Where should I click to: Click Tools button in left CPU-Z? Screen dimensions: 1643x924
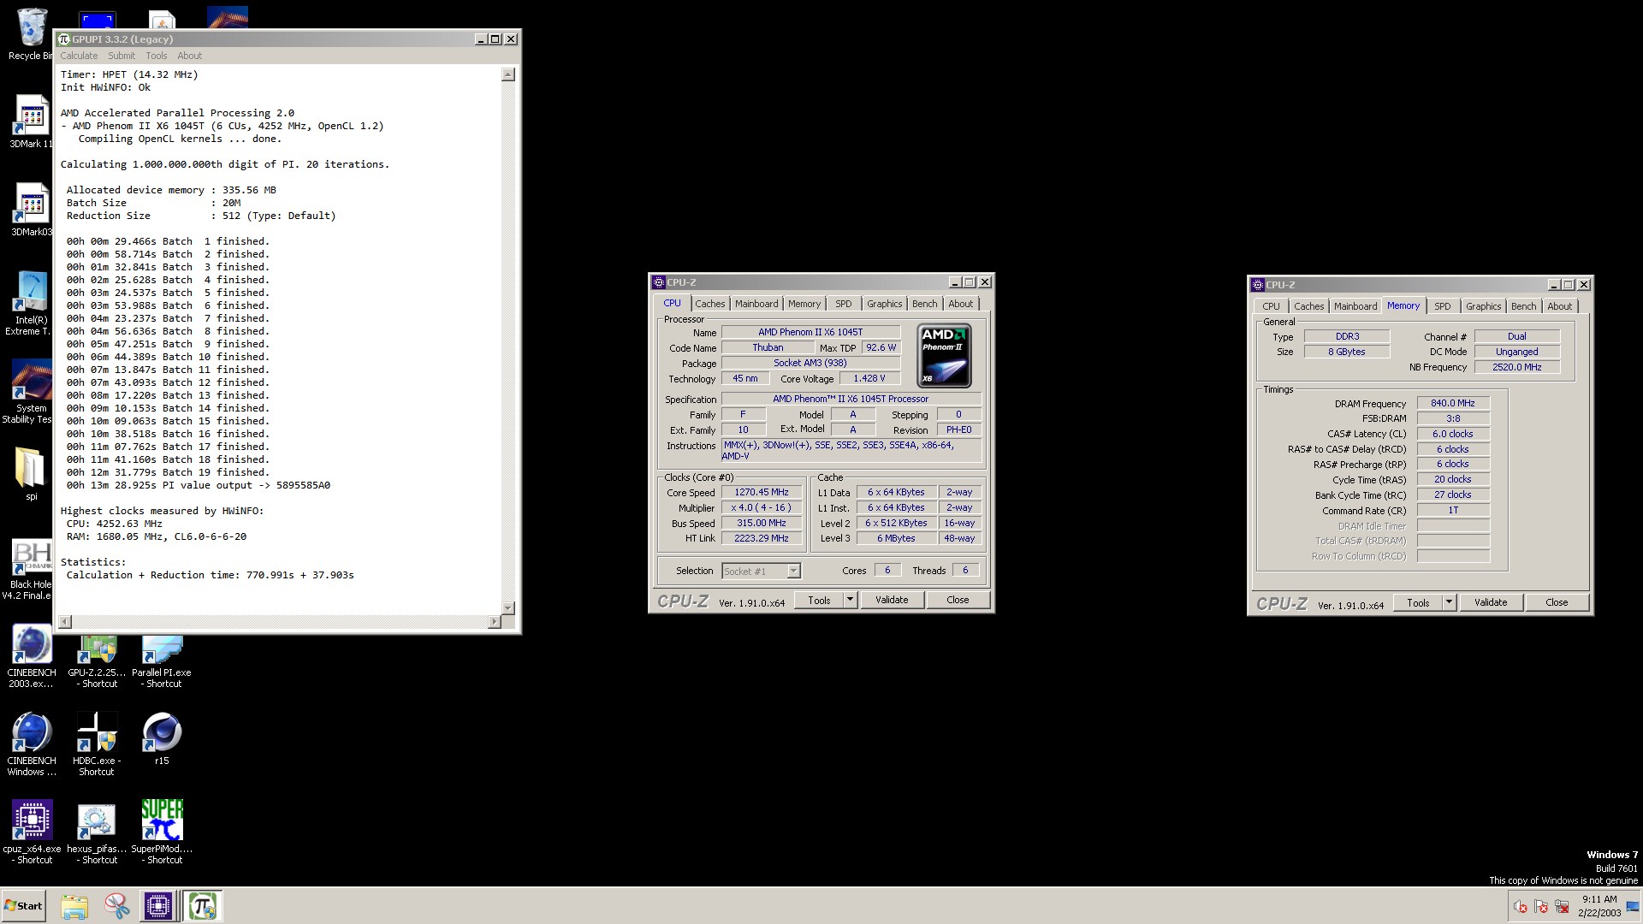coord(819,600)
